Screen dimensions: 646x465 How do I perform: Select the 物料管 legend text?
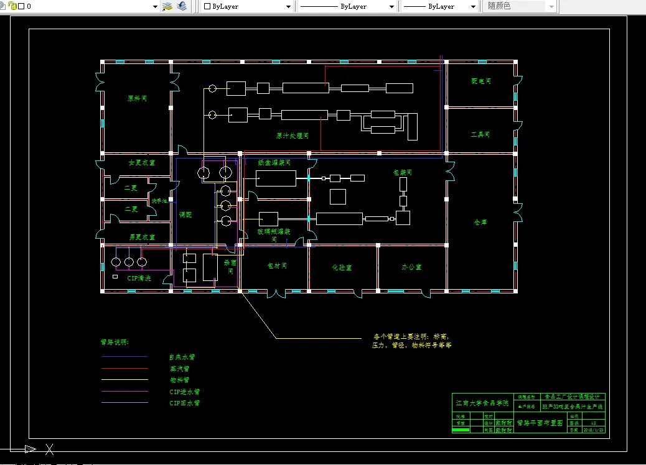pyautogui.click(x=180, y=380)
